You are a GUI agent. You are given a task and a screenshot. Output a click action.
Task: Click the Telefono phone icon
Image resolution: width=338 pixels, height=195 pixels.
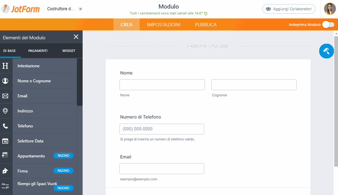click(x=5, y=126)
